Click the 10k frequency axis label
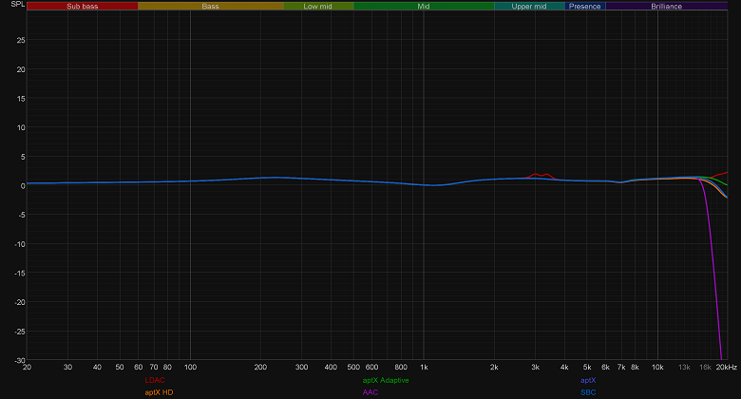 pyautogui.click(x=657, y=367)
